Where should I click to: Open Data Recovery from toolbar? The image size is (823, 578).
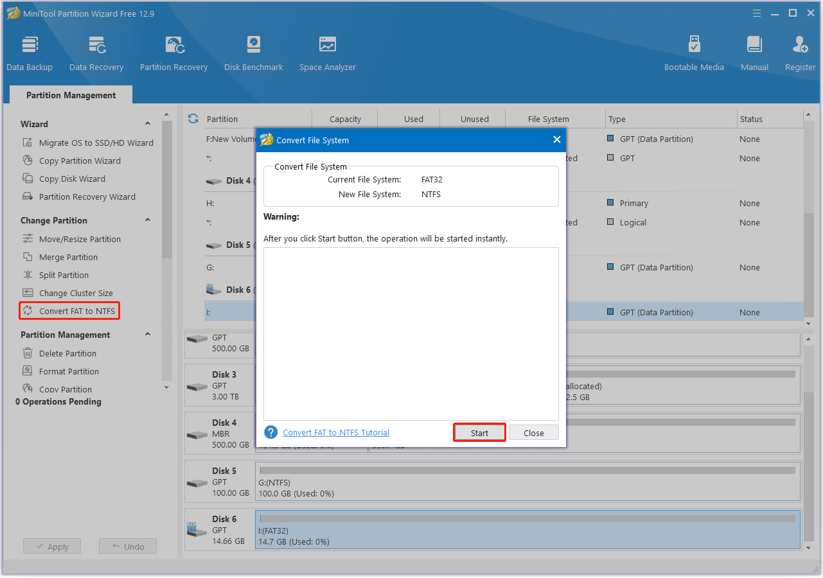pos(96,53)
